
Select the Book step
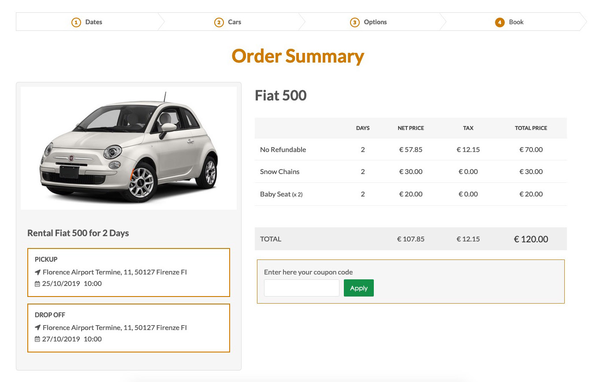click(510, 22)
